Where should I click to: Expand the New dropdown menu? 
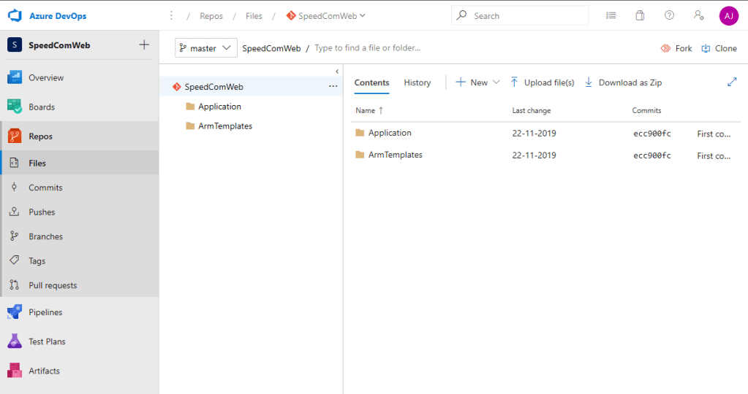pyautogui.click(x=478, y=82)
